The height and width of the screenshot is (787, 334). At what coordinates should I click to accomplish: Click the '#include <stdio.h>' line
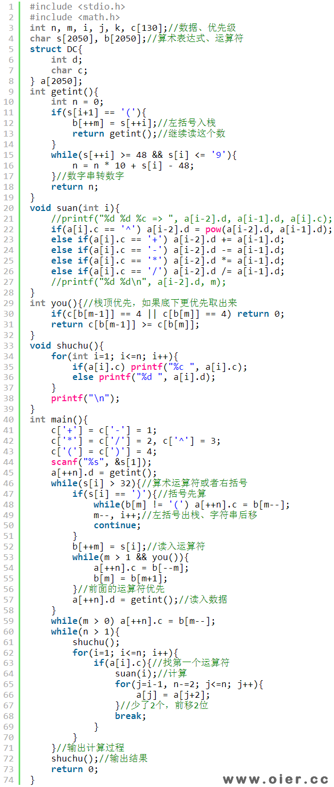pyautogui.click(x=78, y=6)
